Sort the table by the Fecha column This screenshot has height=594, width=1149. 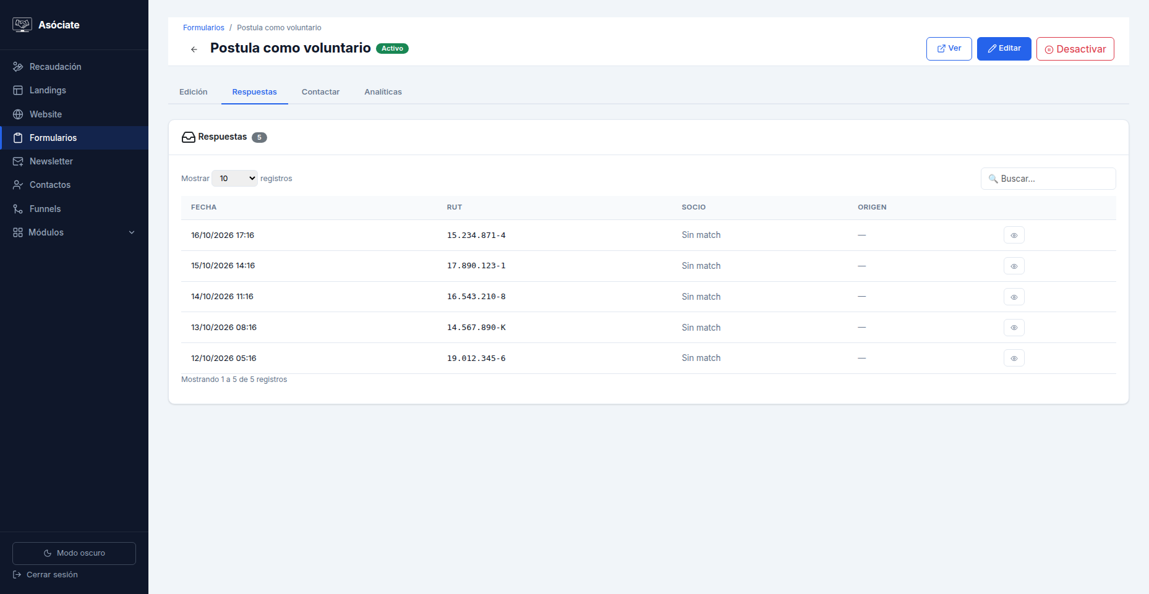(204, 208)
